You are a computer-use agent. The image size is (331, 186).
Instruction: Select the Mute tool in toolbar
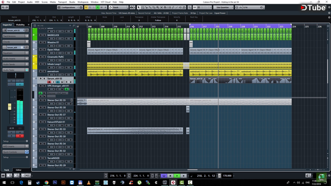pos(161,7)
